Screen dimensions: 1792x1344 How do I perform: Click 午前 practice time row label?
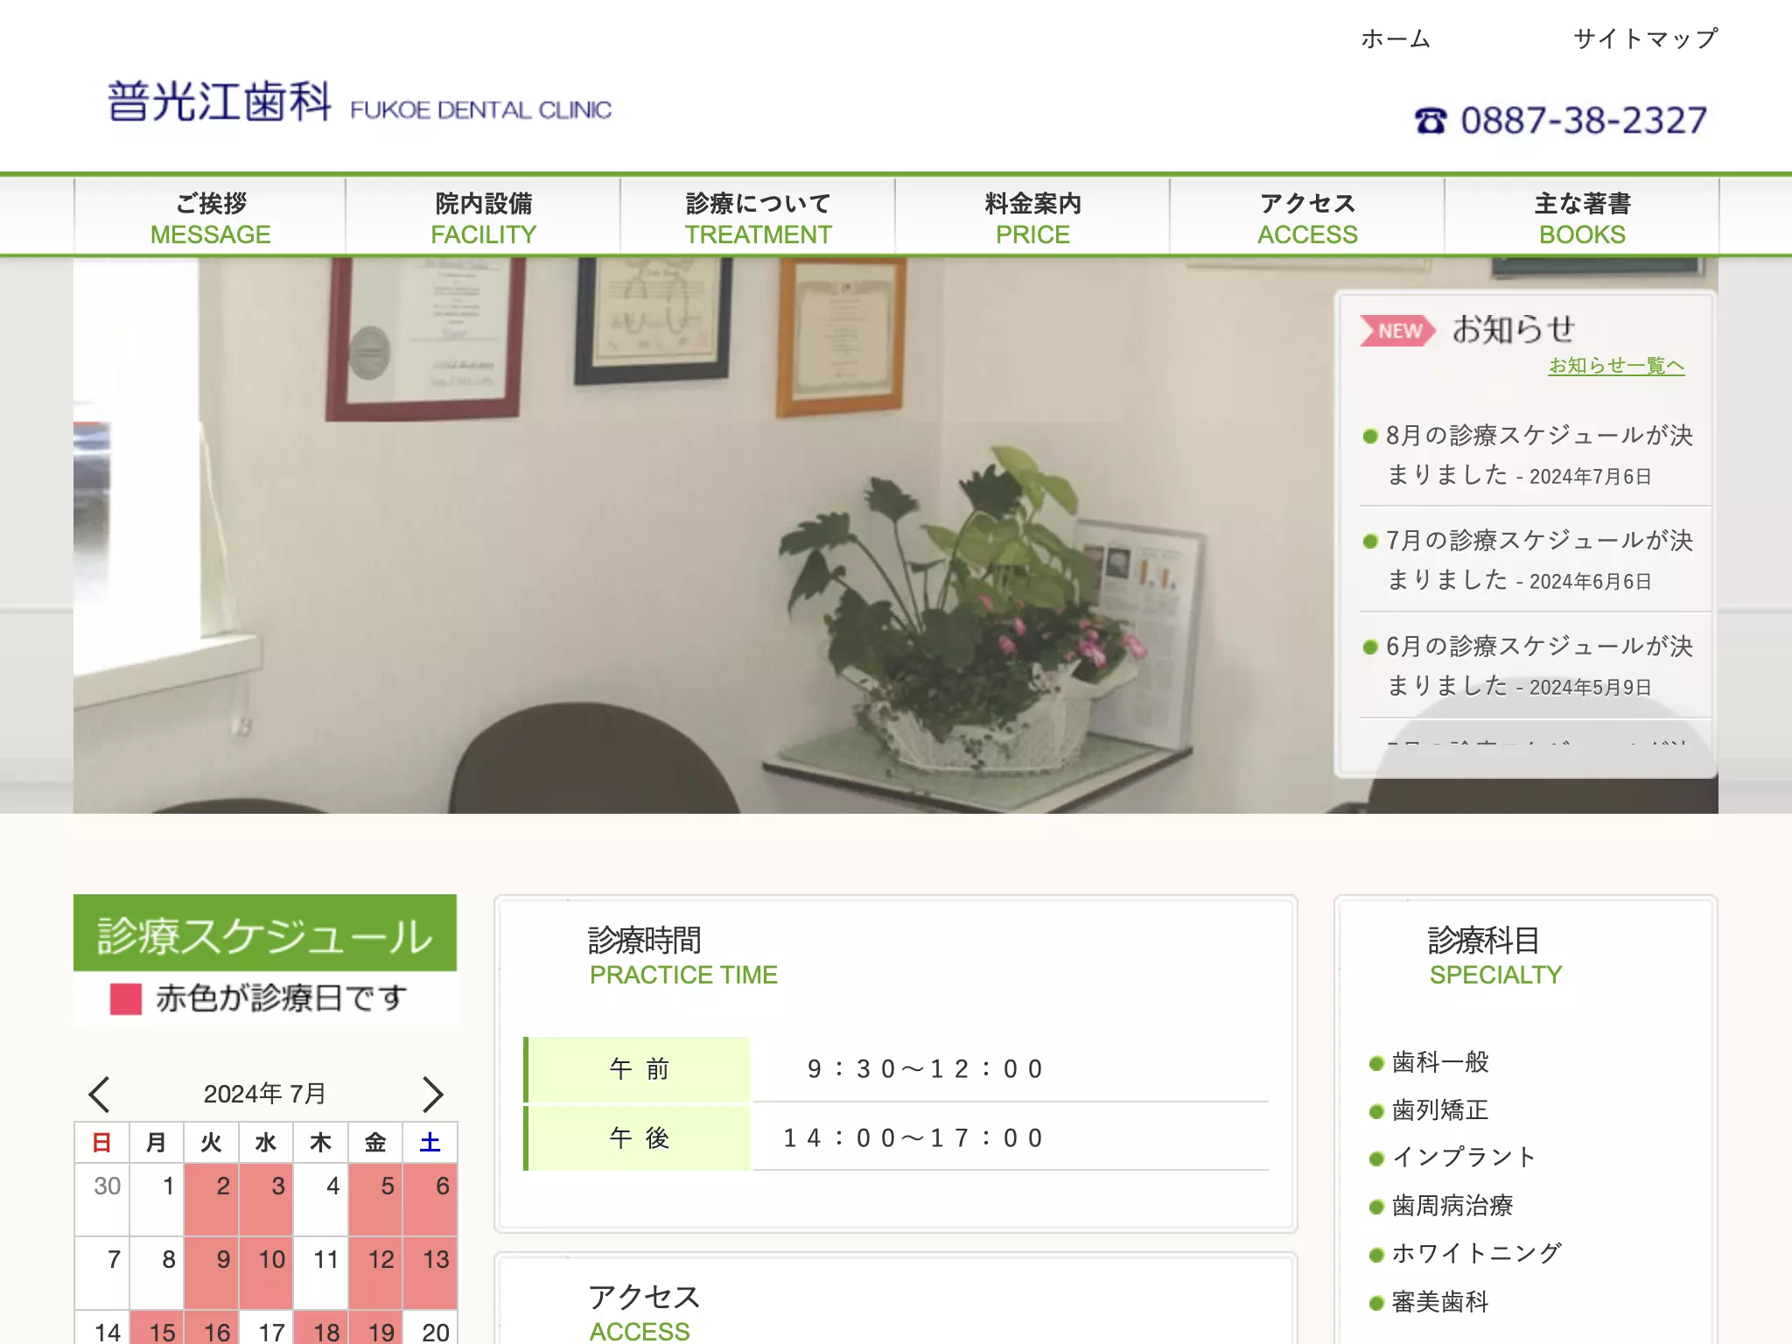pos(637,1069)
